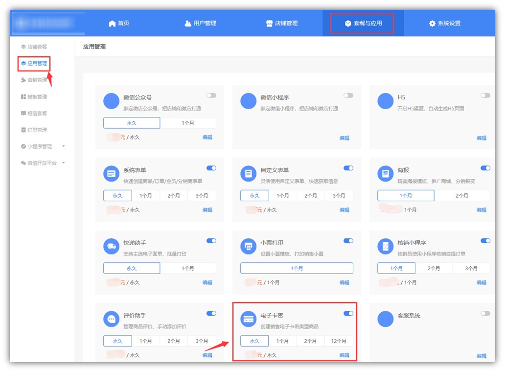The width and height of the screenshot is (505, 372).
Task: Click the 核销小程序 app icon
Action: tap(386, 246)
